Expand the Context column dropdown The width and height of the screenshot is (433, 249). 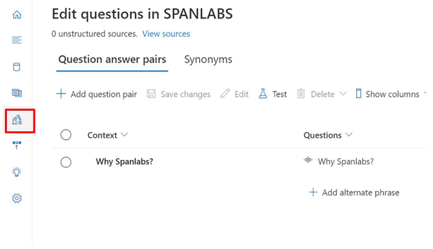(x=125, y=134)
